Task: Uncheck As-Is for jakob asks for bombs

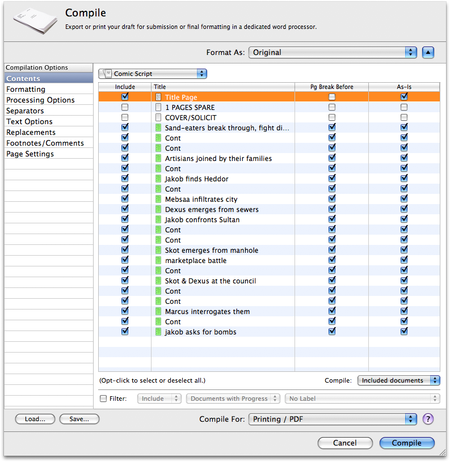Action: (x=404, y=332)
